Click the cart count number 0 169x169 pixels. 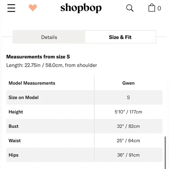pos(159,8)
